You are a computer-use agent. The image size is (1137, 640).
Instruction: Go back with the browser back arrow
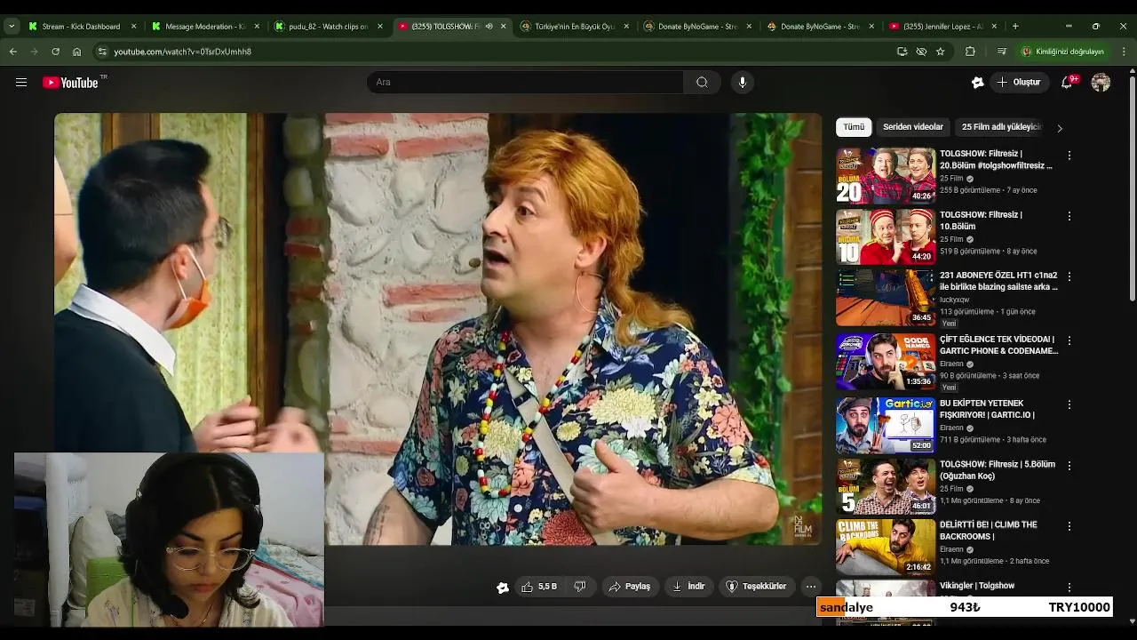coord(12,52)
